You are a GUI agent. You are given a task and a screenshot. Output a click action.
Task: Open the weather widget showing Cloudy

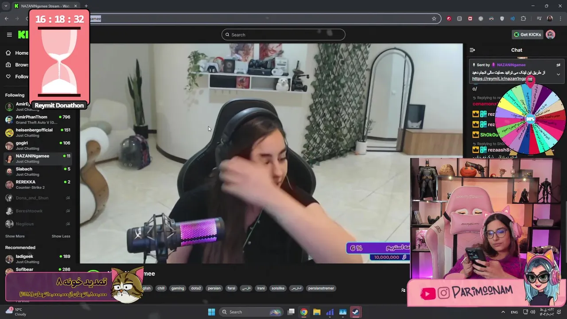[16, 312]
